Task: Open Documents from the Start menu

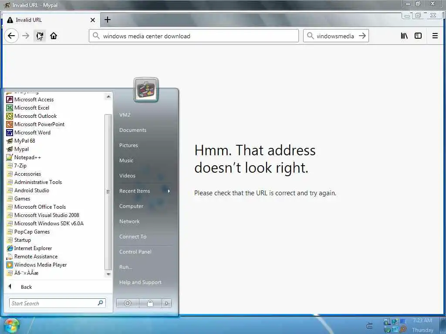Action: point(133,130)
